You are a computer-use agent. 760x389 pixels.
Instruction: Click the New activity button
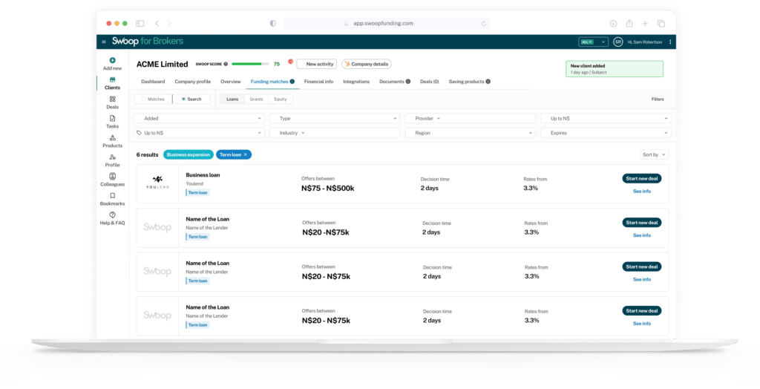(317, 64)
